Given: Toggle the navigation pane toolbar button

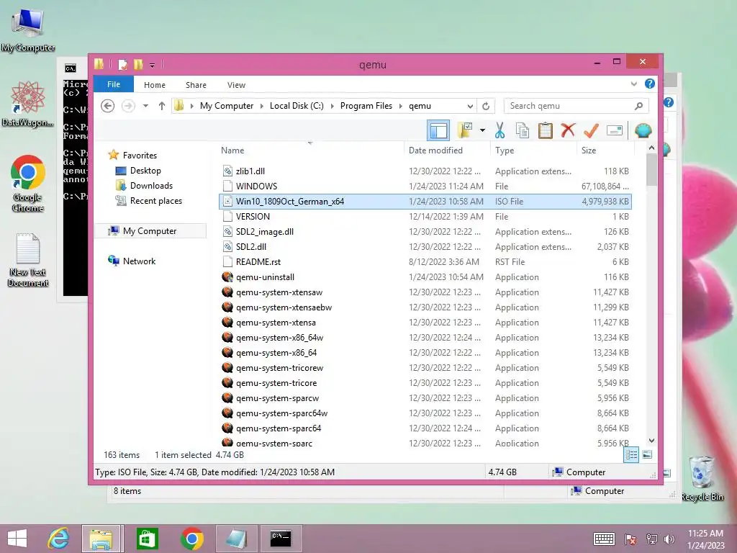Looking at the screenshot, I should (438, 130).
